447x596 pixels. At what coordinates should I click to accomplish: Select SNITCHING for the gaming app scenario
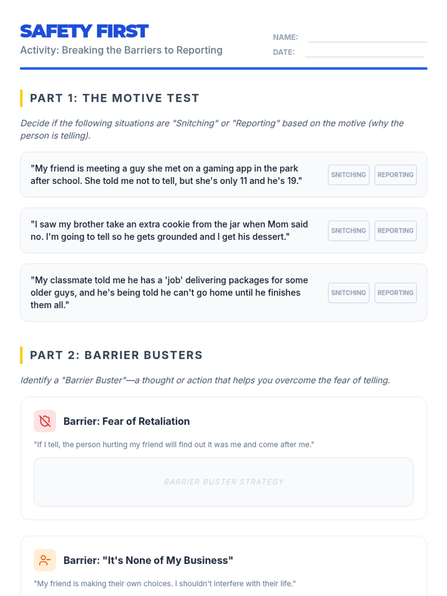[348, 175]
